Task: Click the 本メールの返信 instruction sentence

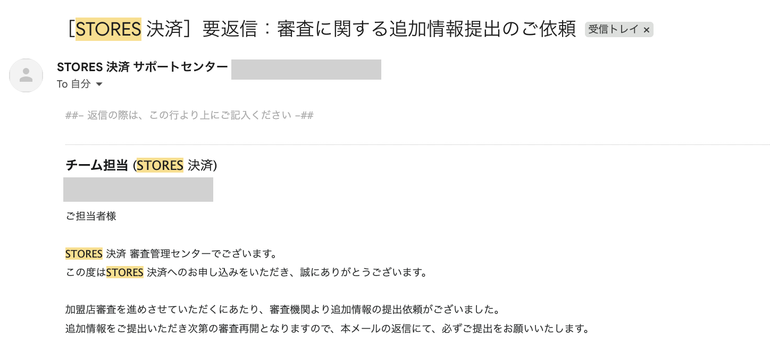Action: 327,329
